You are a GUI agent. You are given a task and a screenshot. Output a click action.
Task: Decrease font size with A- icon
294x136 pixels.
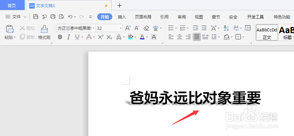137,28
